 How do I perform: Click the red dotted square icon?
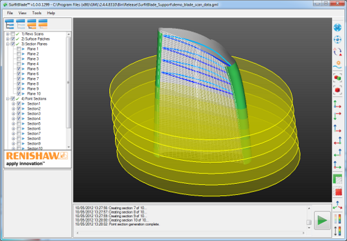coord(338,192)
